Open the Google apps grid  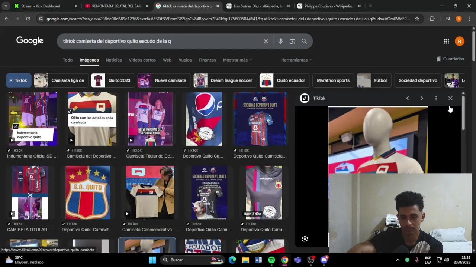click(446, 41)
